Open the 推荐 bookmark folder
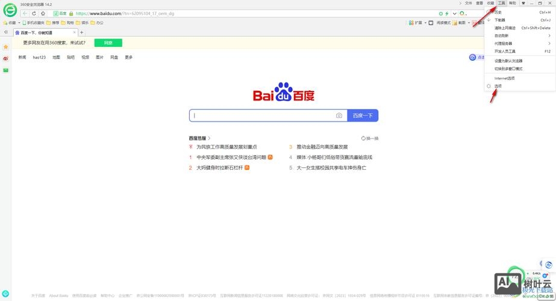This screenshot has height=301, width=556. tap(53, 23)
